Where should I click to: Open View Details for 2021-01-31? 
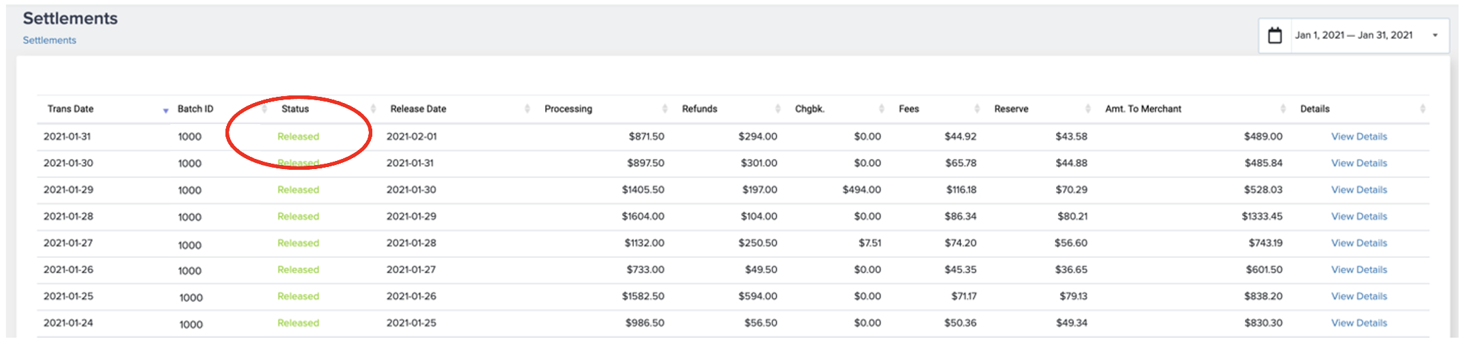(1359, 136)
